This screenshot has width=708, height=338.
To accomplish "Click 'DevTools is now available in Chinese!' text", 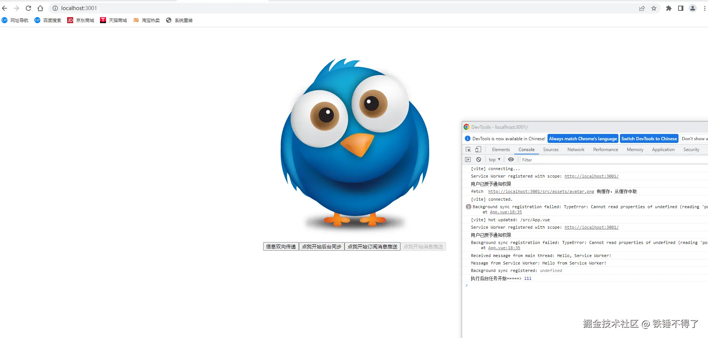I will [x=509, y=139].
